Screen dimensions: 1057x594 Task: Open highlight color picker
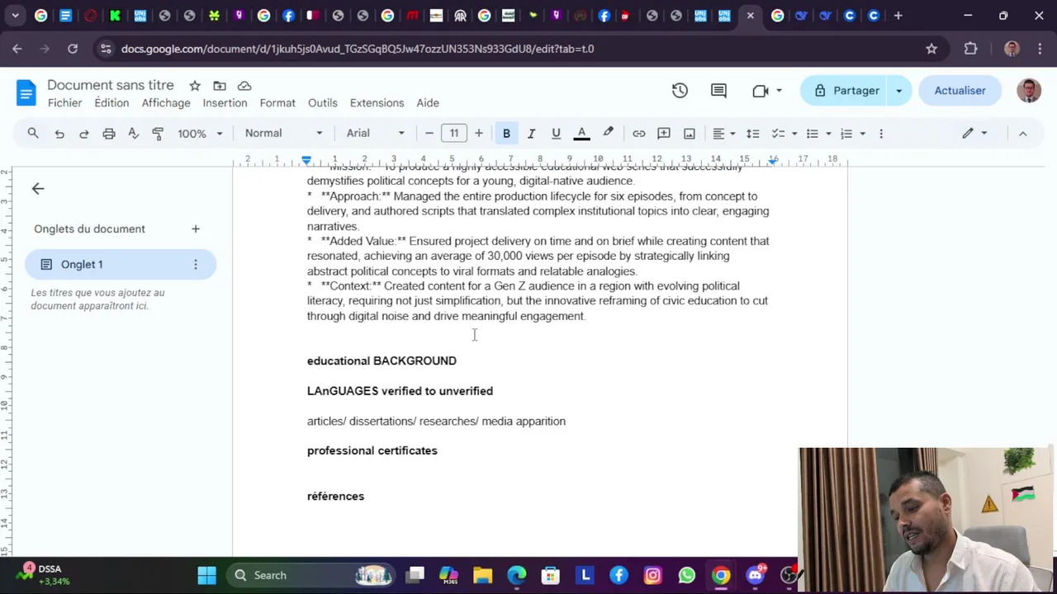point(609,134)
